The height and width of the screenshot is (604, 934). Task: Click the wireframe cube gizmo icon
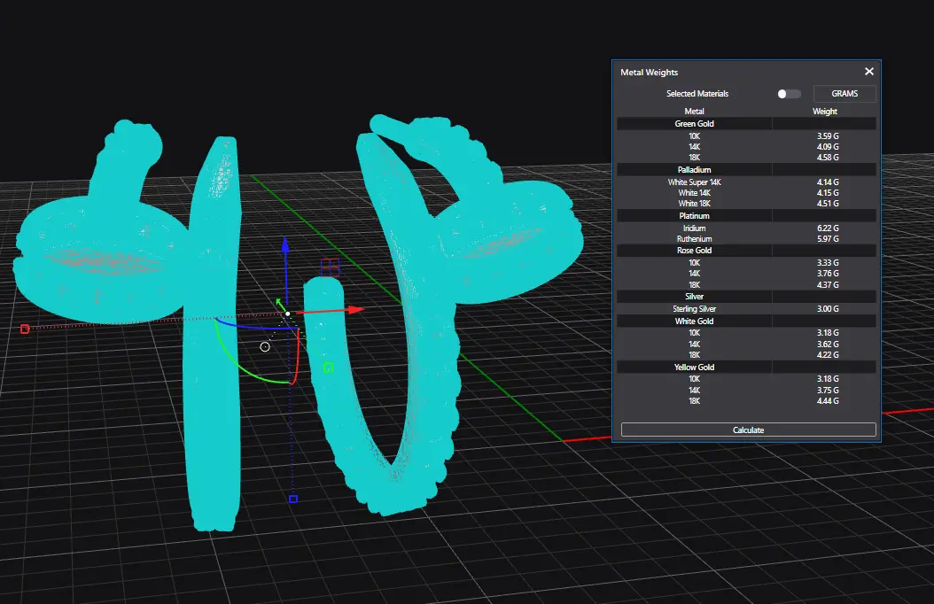click(x=329, y=267)
